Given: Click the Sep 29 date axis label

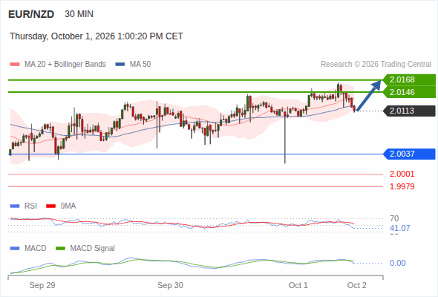Looking at the screenshot, I should (x=42, y=285).
